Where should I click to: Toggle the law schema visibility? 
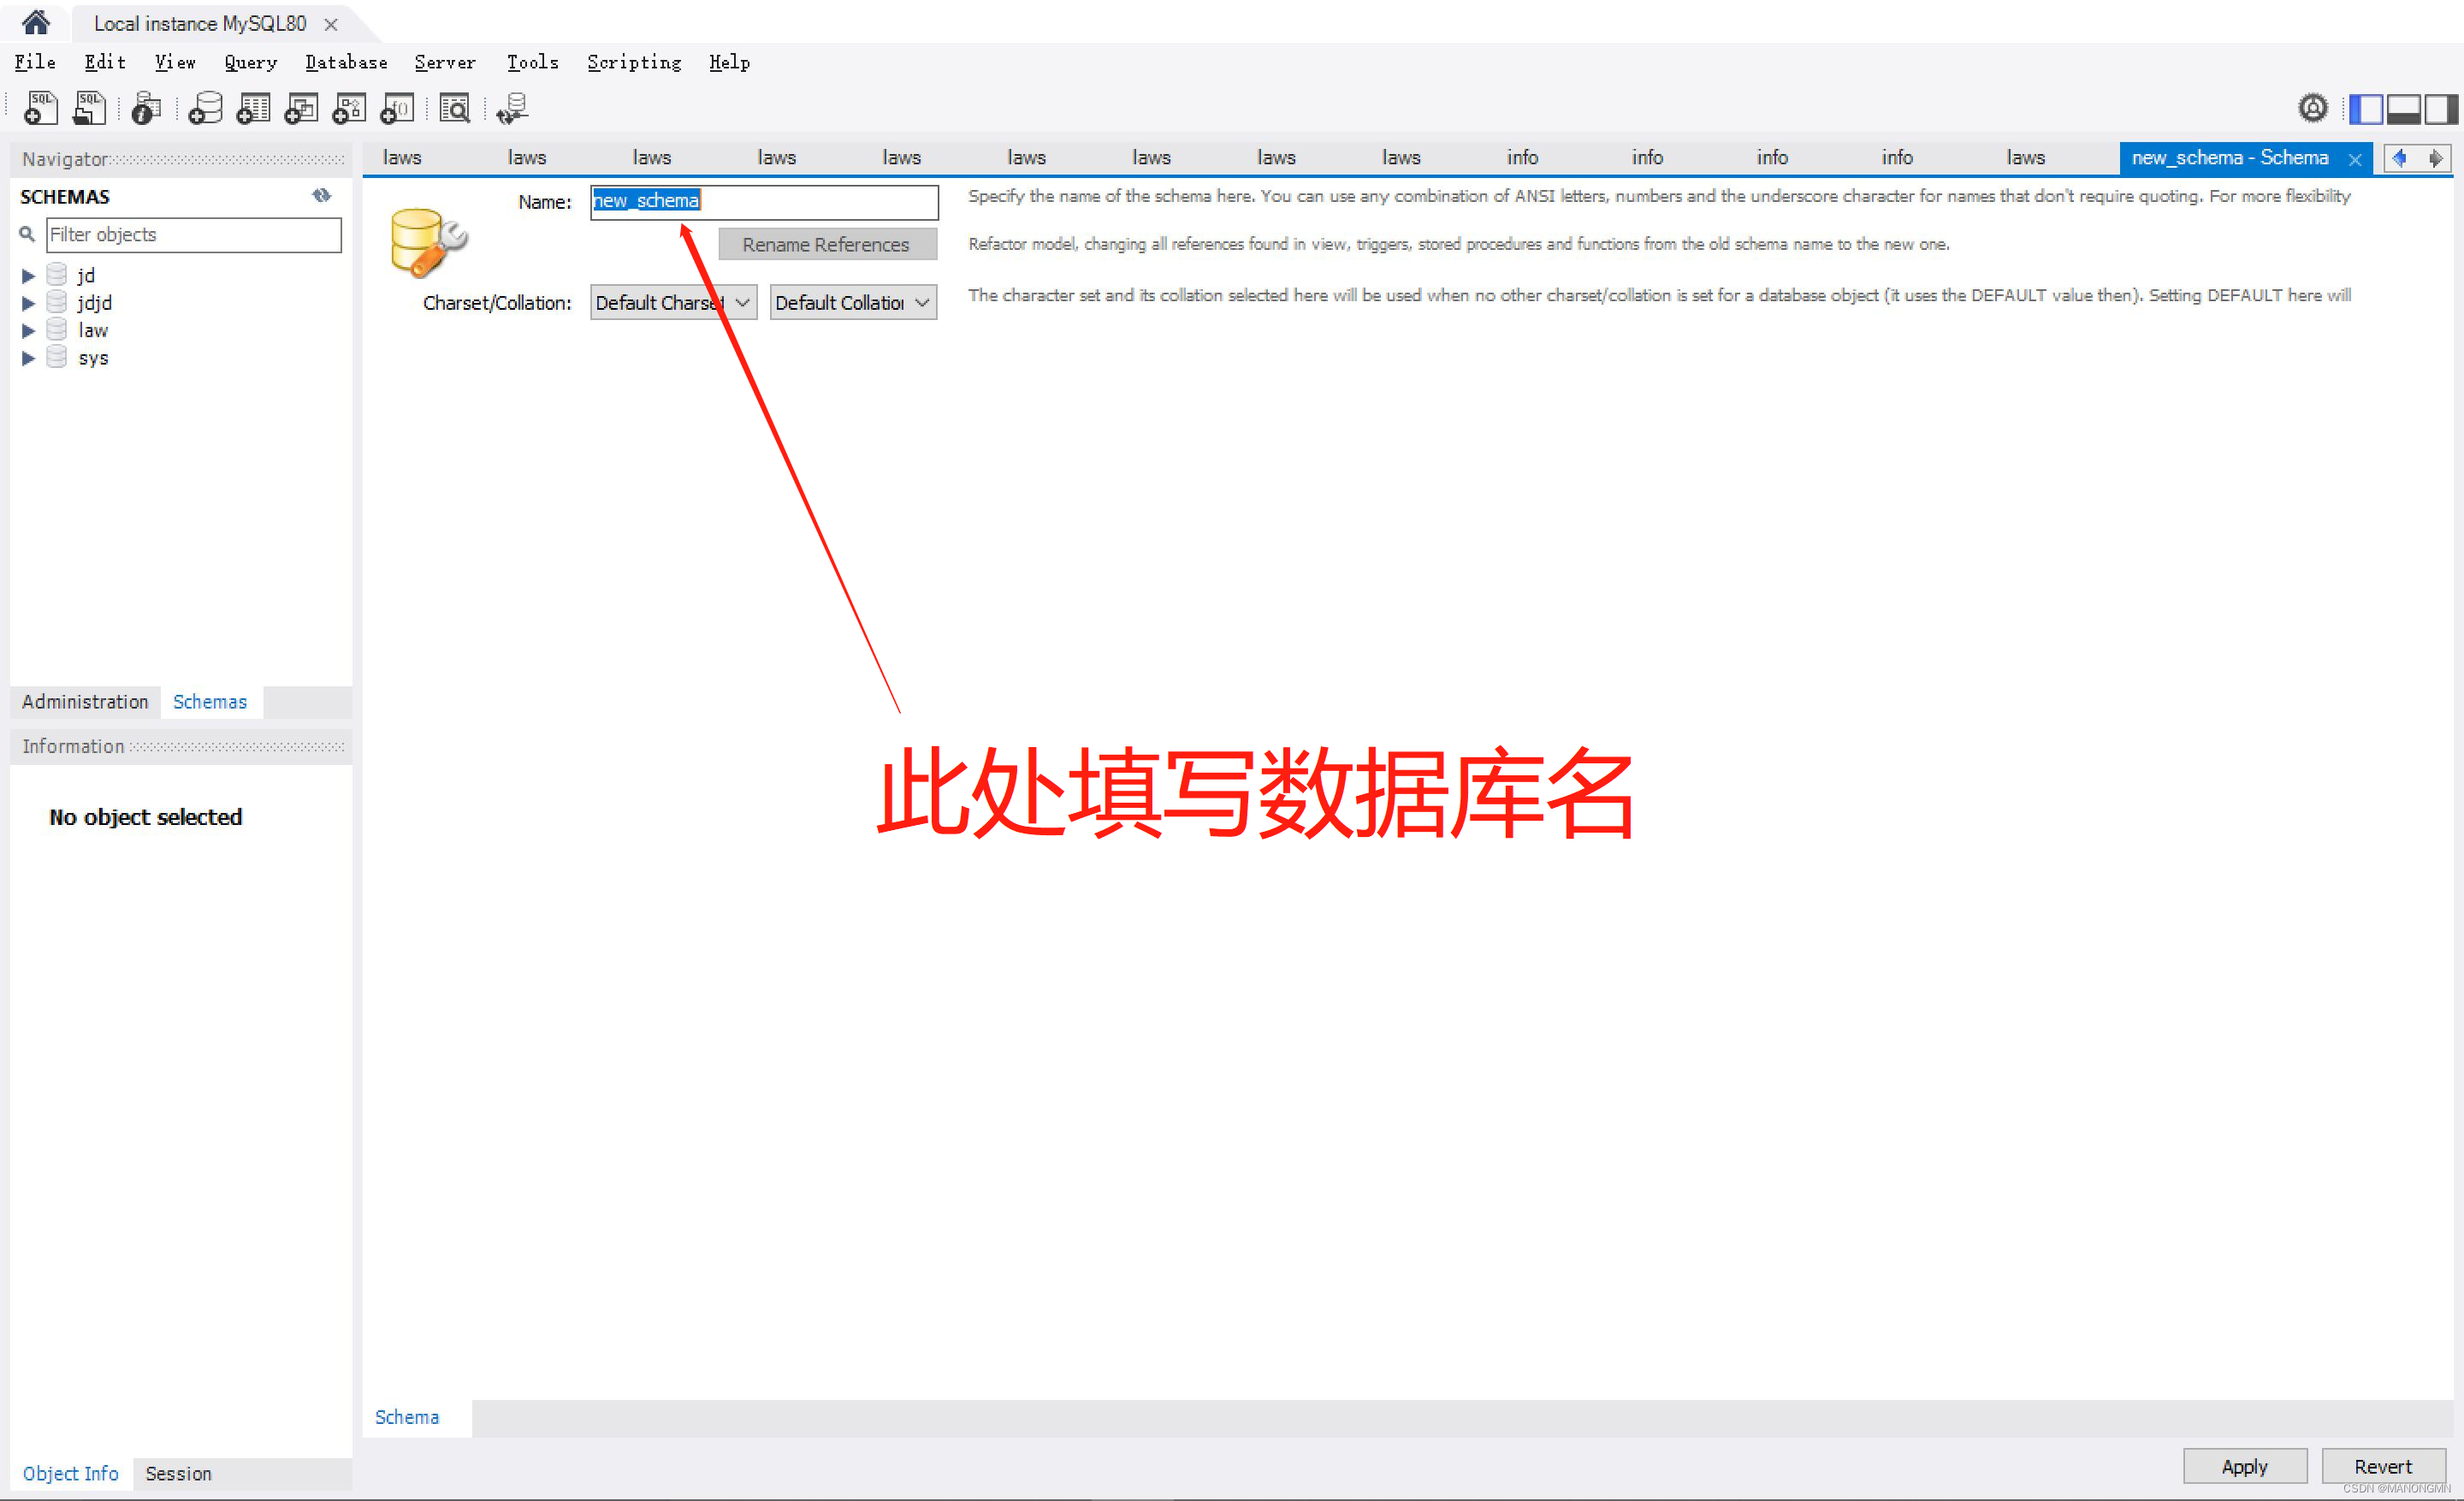click(x=25, y=329)
